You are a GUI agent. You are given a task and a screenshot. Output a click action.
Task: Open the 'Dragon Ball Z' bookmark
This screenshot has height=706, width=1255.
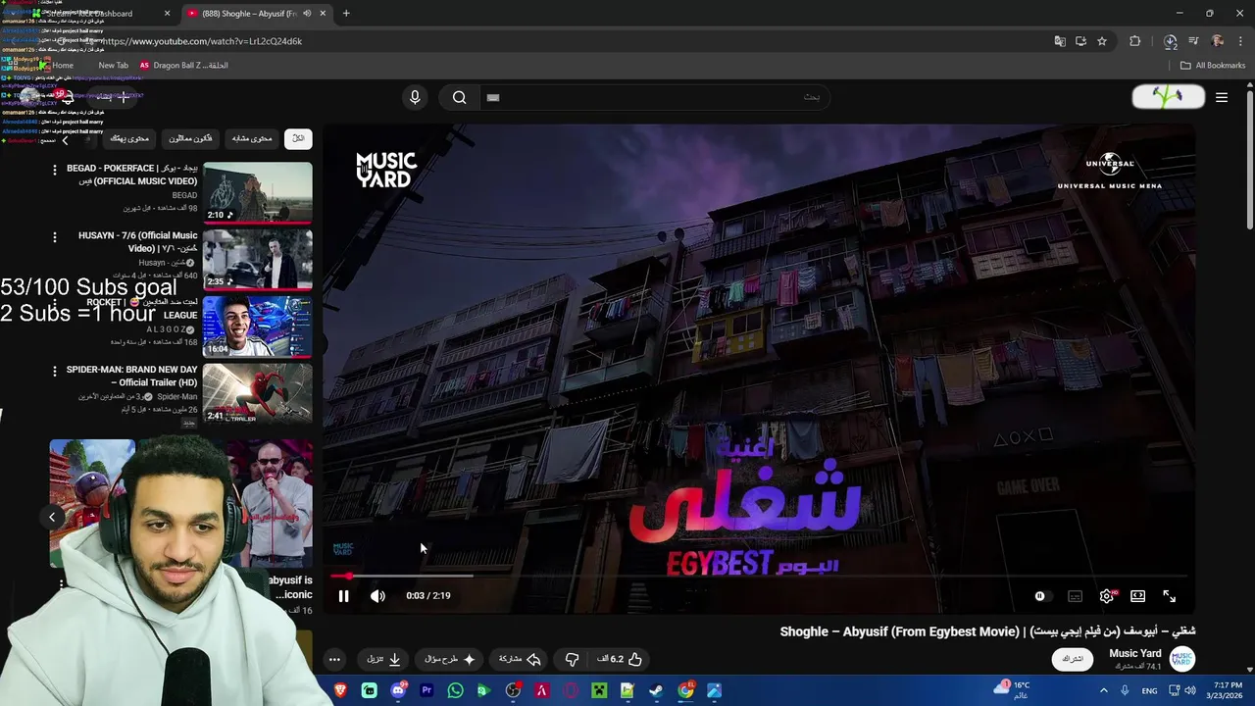(183, 66)
